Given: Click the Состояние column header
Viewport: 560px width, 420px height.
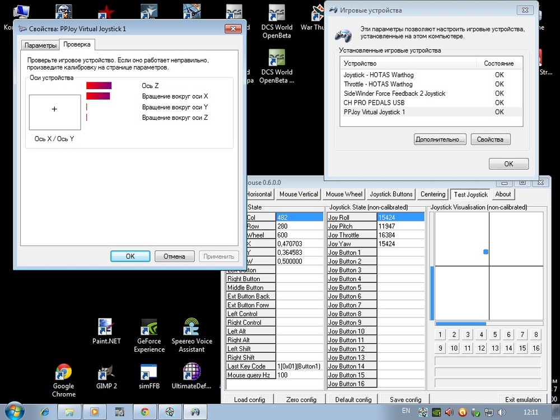Looking at the screenshot, I should [500, 63].
